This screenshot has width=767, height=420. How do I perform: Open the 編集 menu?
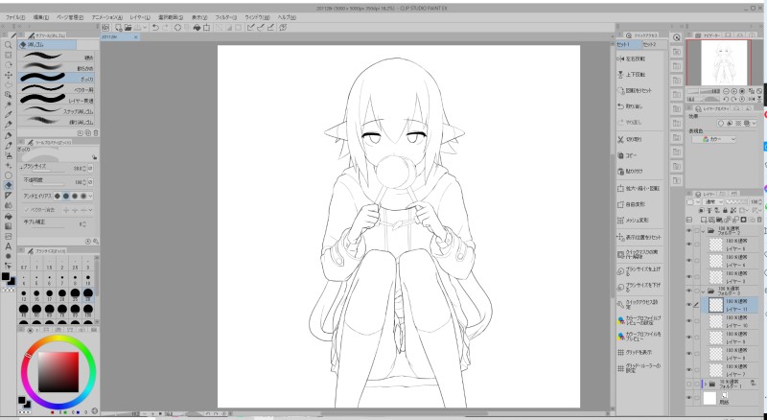pos(41,17)
